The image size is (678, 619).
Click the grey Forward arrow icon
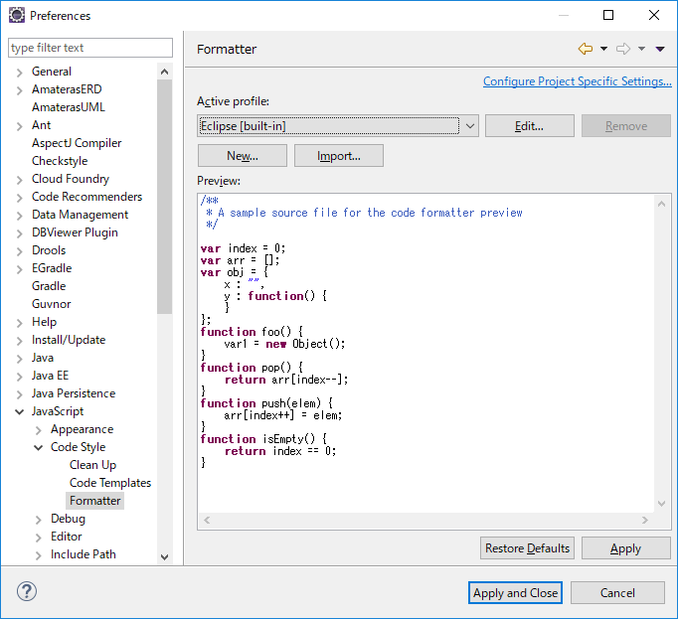(623, 49)
